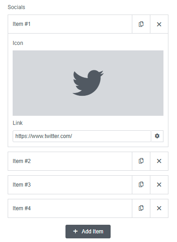Remove Item #3 using the X icon
Screen dimensions: 177x242
click(x=159, y=185)
